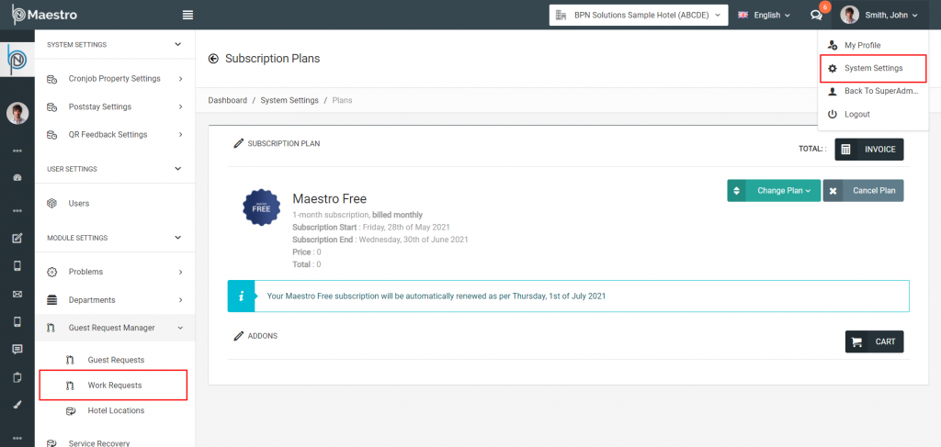Expand Poststay Settings chevron
941x447 pixels.
181,107
